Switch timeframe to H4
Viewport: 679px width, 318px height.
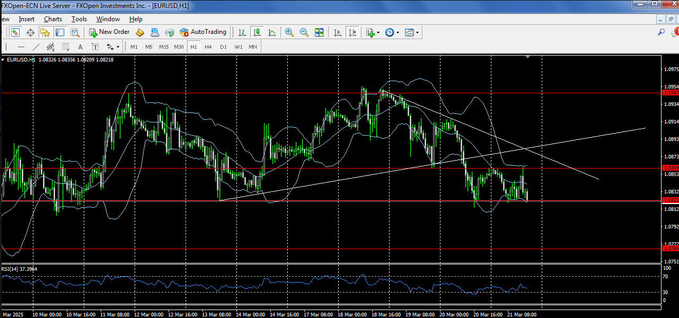(x=208, y=47)
